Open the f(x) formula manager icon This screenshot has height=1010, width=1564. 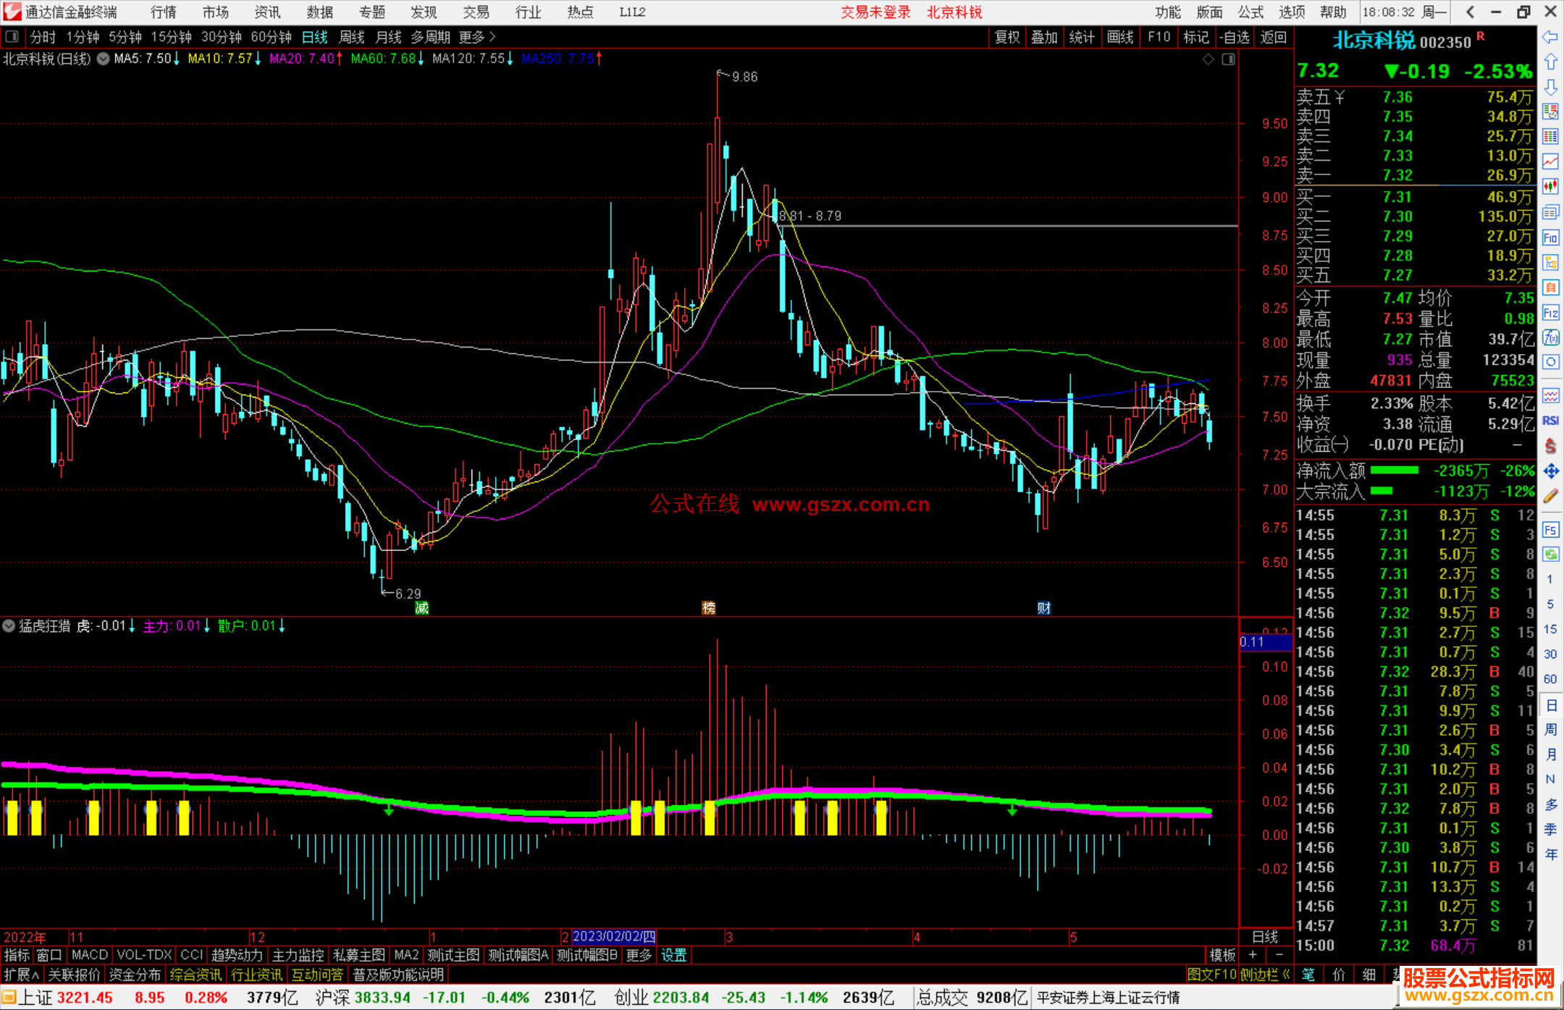(x=1550, y=337)
